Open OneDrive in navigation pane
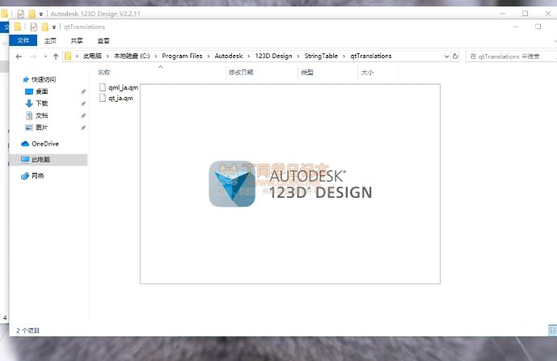The height and width of the screenshot is (361, 557). [x=44, y=144]
